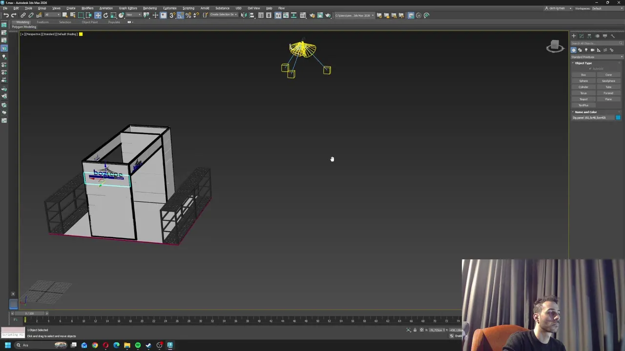The image size is (625, 351).
Task: Open the Graph Editors menu
Action: 128,8
